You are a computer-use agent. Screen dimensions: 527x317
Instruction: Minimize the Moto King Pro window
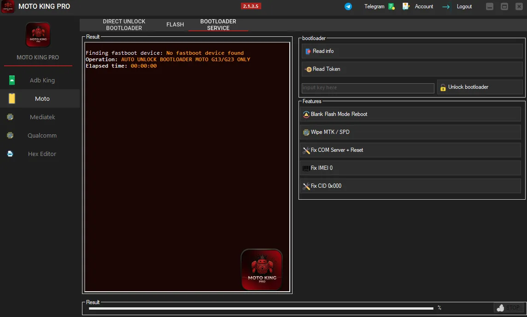point(490,6)
